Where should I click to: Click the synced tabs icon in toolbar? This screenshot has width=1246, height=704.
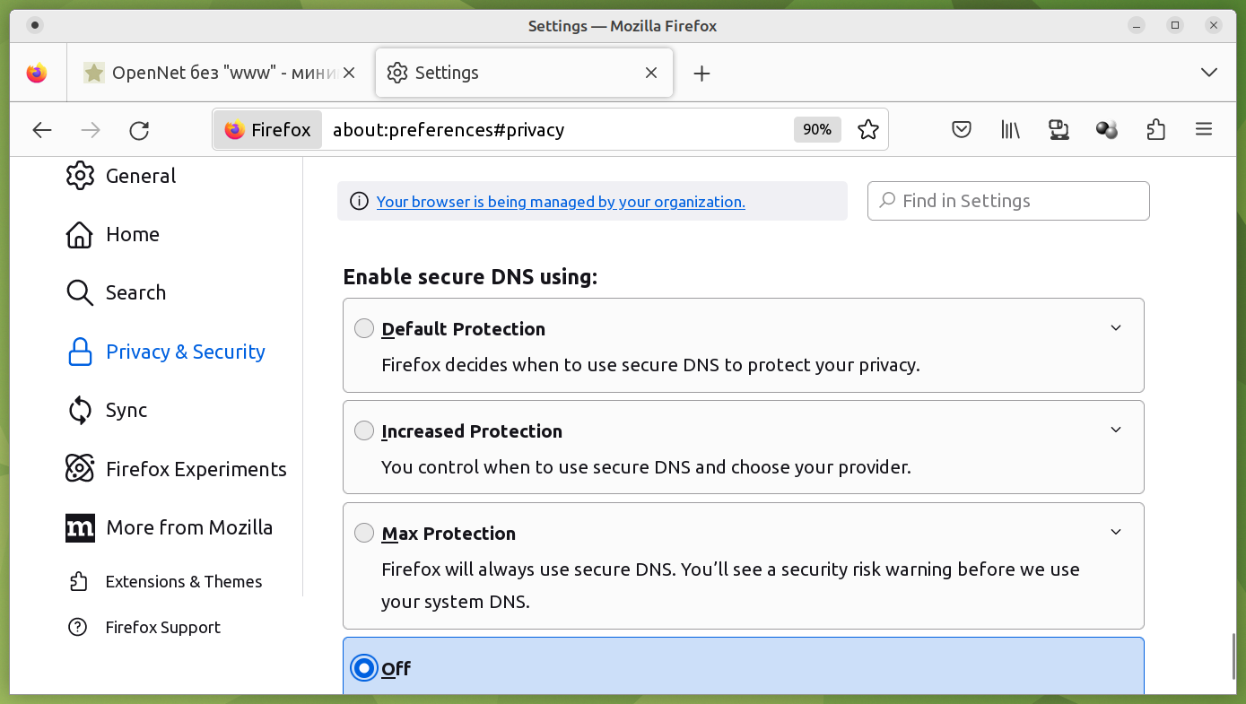pyautogui.click(x=1059, y=130)
